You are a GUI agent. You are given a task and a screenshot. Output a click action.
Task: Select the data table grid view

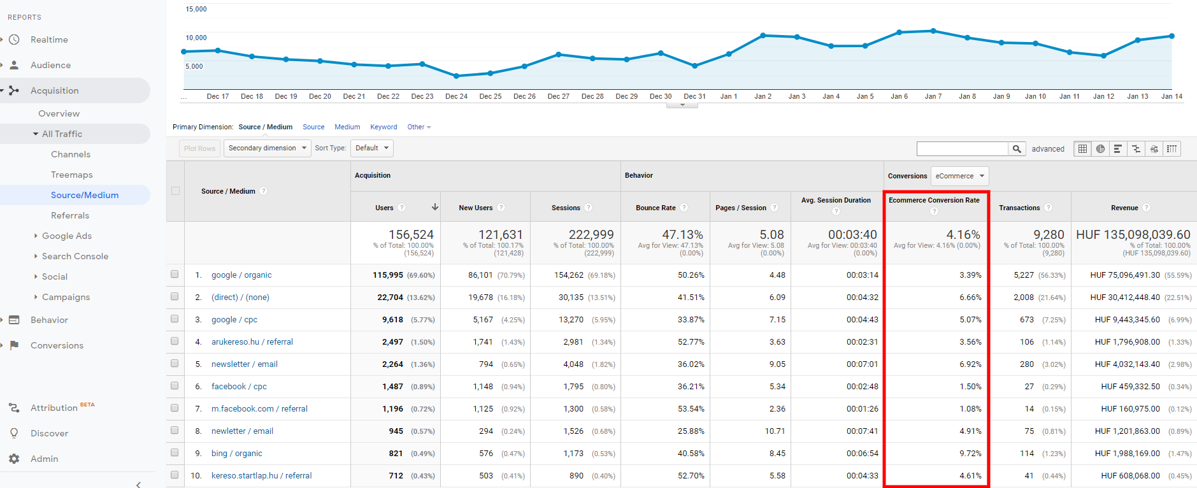pos(1082,149)
